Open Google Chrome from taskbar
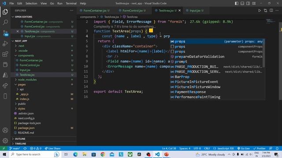282x158 pixels. point(103,154)
